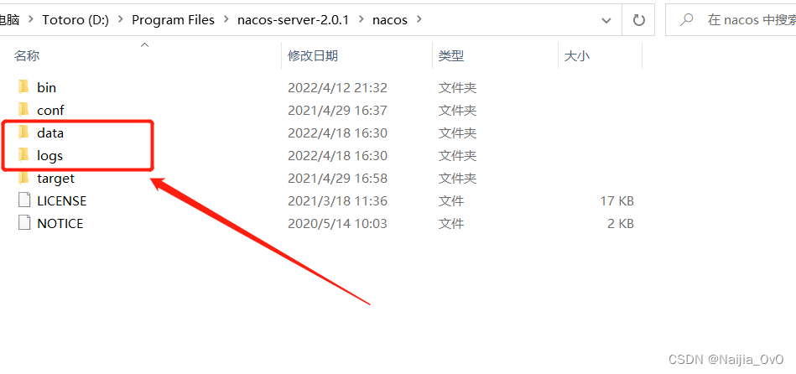Viewport: 796px width, 374px height.
Task: Sort by 大小 column header
Action: [577, 56]
